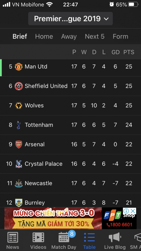
Task: Tap the Arsenal club crest
Action: tap(19, 144)
